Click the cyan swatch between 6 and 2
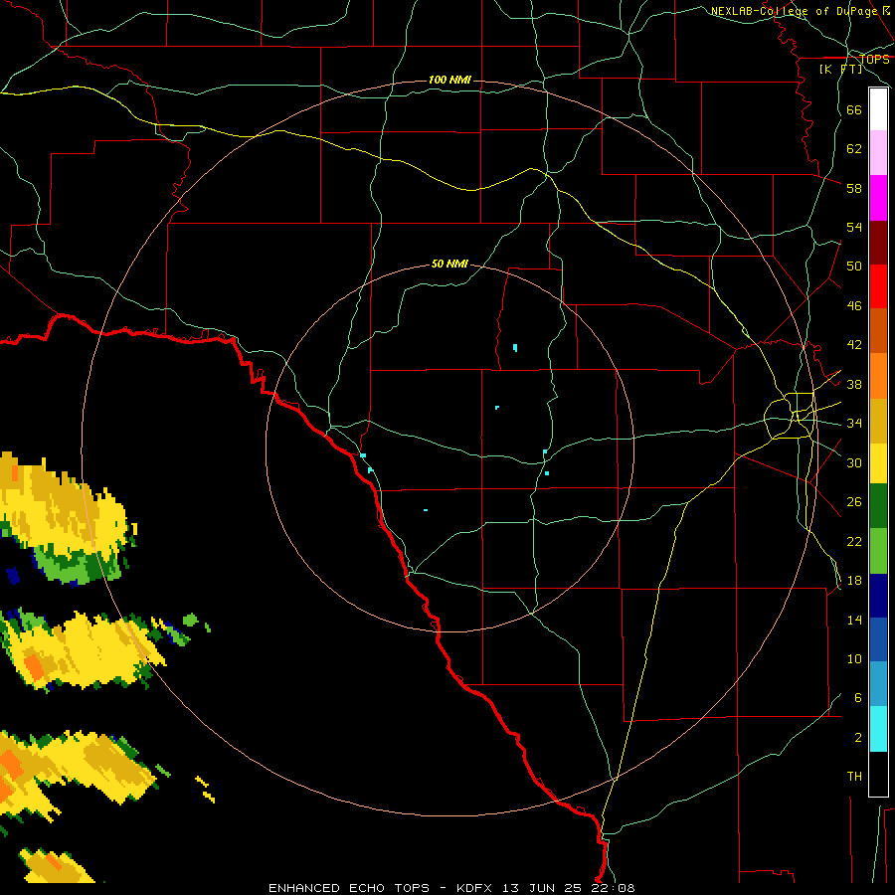The width and height of the screenshot is (895, 895). 878,729
